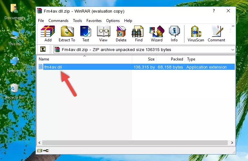Show archive Info
Viewport: 248px width, 161px height.
coord(174,34)
